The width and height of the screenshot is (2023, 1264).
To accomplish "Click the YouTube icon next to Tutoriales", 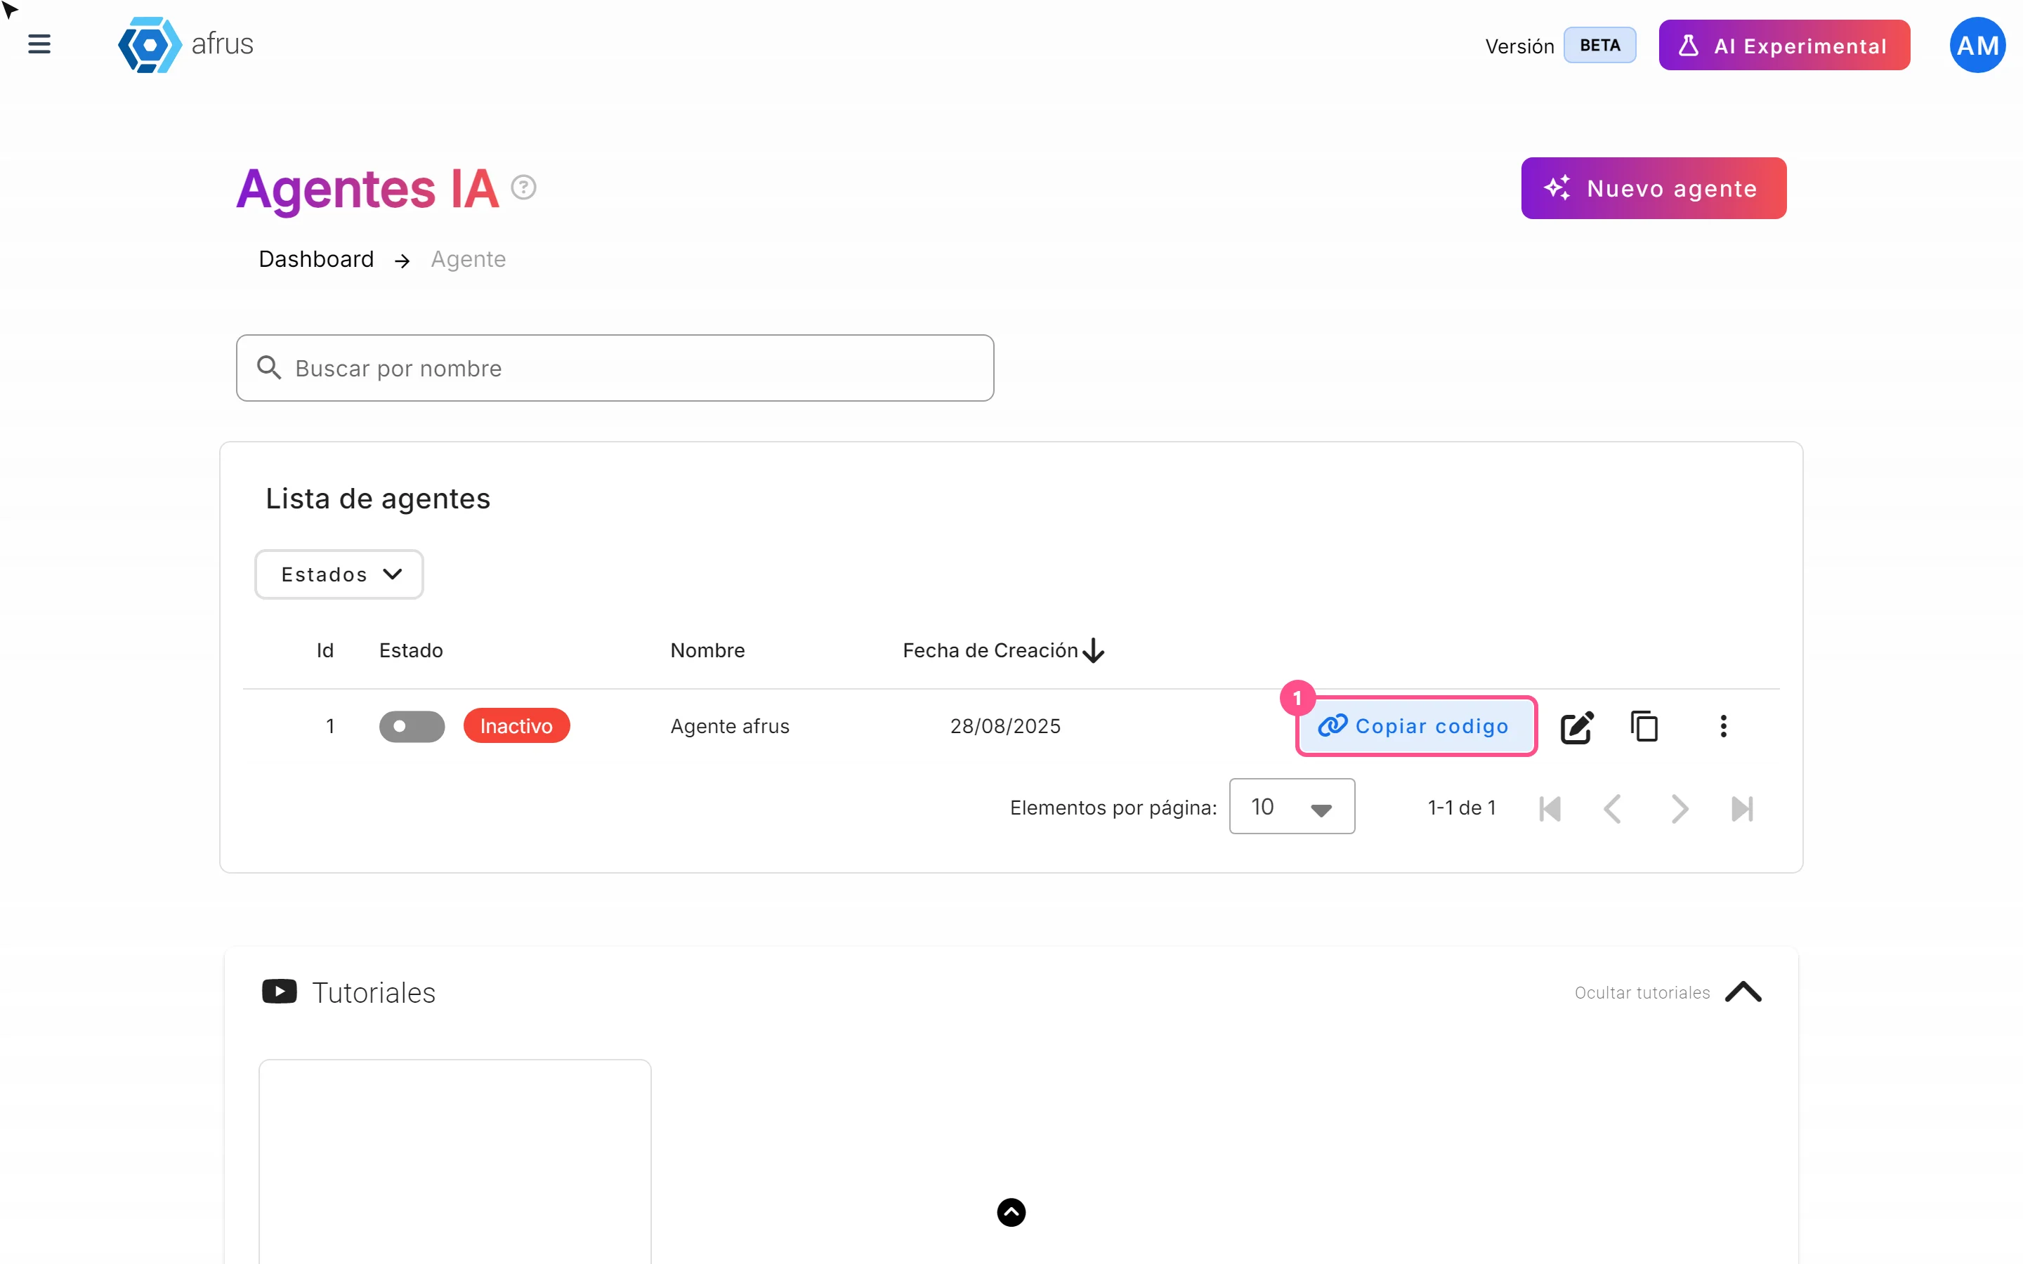I will tap(279, 992).
